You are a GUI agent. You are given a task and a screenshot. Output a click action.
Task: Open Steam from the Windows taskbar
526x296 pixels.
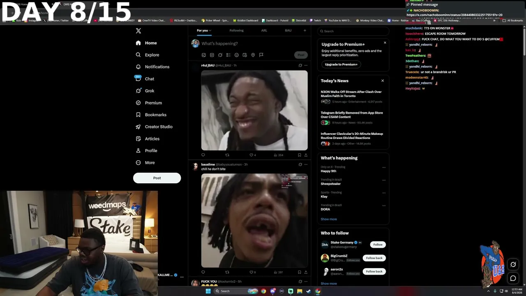tap(309, 291)
